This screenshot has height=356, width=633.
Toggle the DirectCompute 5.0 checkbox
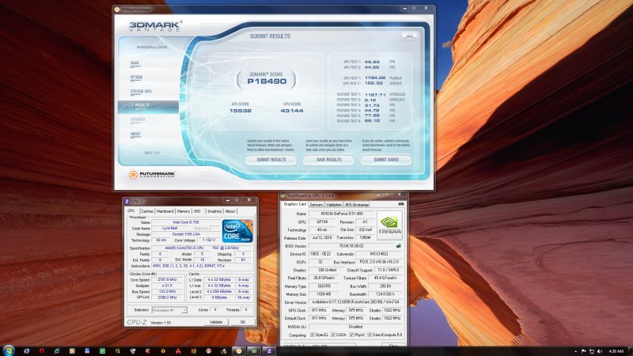tap(370, 335)
